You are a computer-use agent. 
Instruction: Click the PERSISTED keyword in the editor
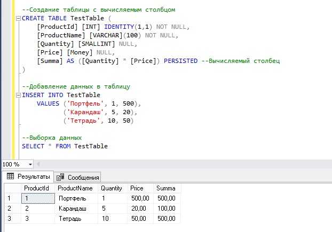179,61
